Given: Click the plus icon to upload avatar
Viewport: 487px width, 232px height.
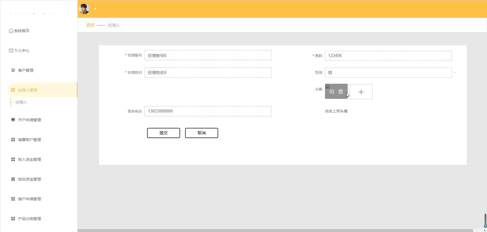Looking at the screenshot, I should (x=361, y=92).
